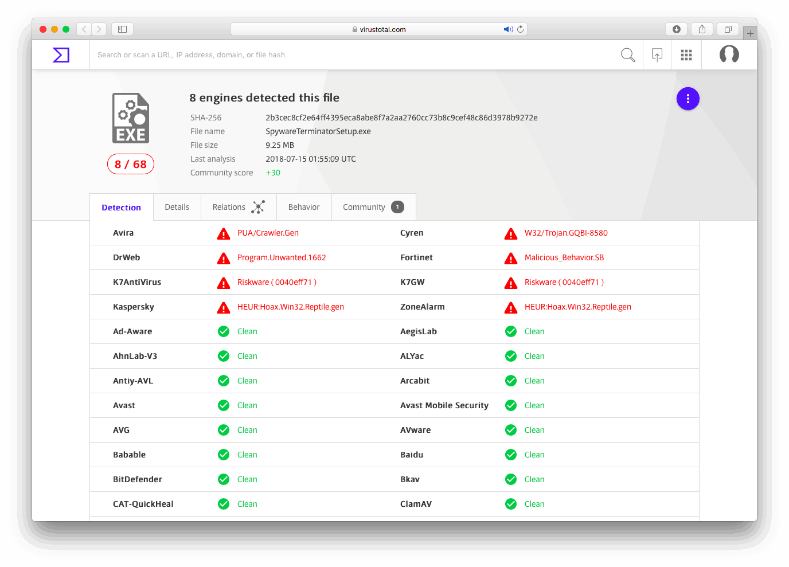
Task: Click the Clean result for ALYac
Action: coord(534,356)
